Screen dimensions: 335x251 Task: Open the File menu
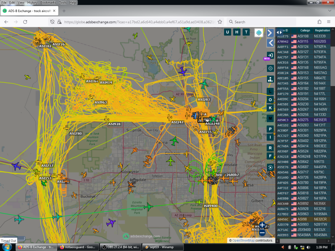[x=4, y=3]
